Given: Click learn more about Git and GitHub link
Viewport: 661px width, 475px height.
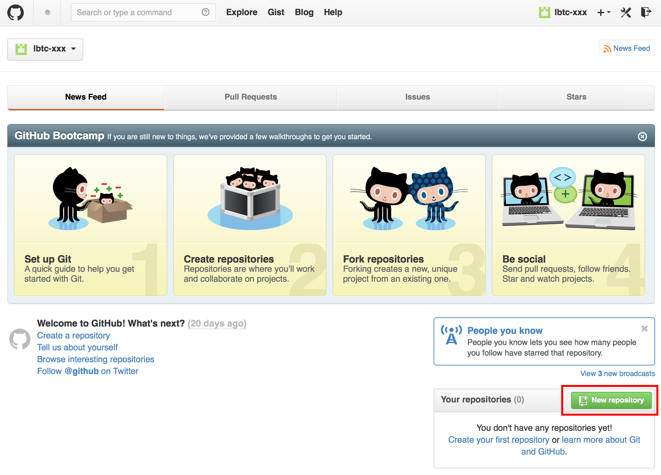Looking at the screenshot, I should [x=580, y=446].
